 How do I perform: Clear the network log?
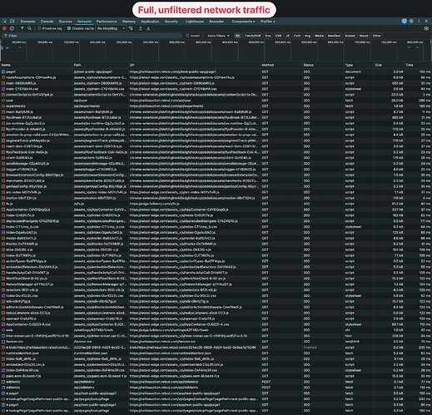(x=12, y=28)
